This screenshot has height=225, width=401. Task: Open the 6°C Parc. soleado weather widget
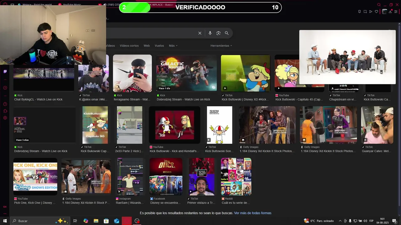319,221
